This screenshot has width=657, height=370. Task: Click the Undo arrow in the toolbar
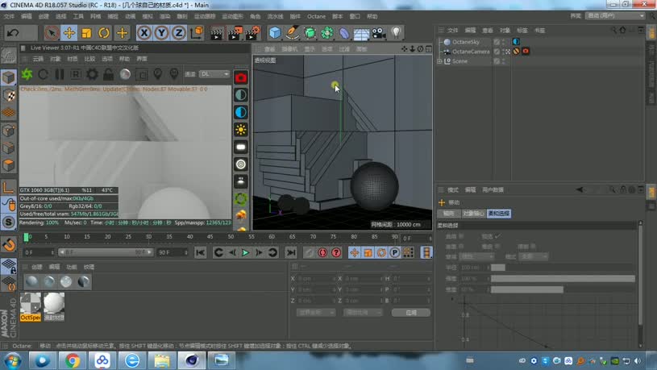coord(13,33)
